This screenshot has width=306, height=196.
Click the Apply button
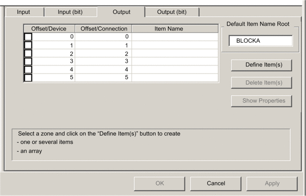pos(272,183)
